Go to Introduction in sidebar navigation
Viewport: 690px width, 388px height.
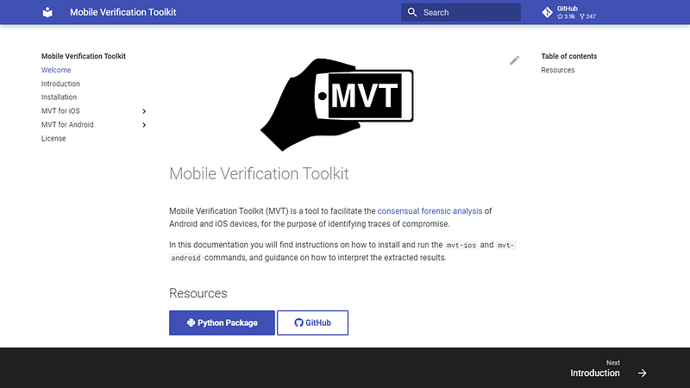[60, 84]
